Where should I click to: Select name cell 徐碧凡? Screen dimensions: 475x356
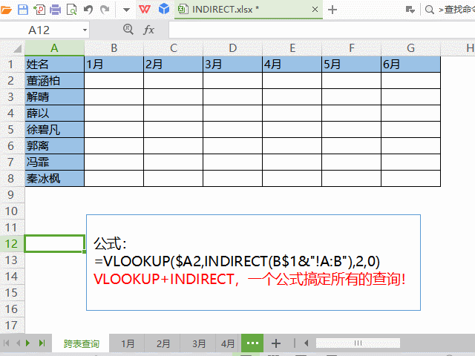tap(54, 130)
